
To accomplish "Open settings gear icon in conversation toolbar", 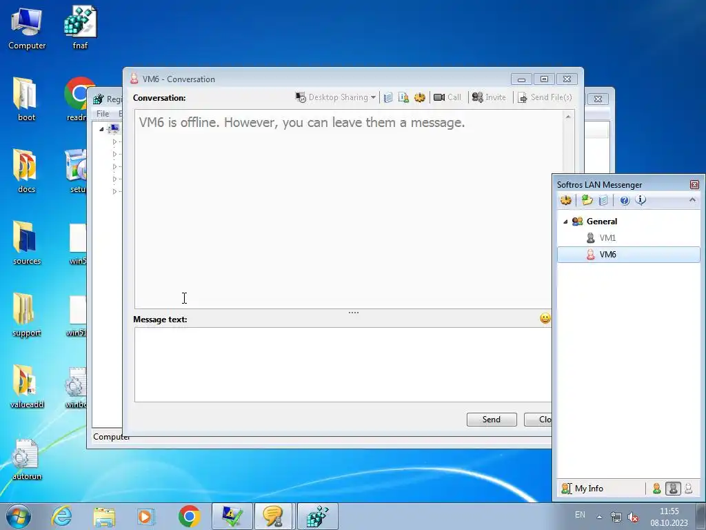I will (x=420, y=97).
